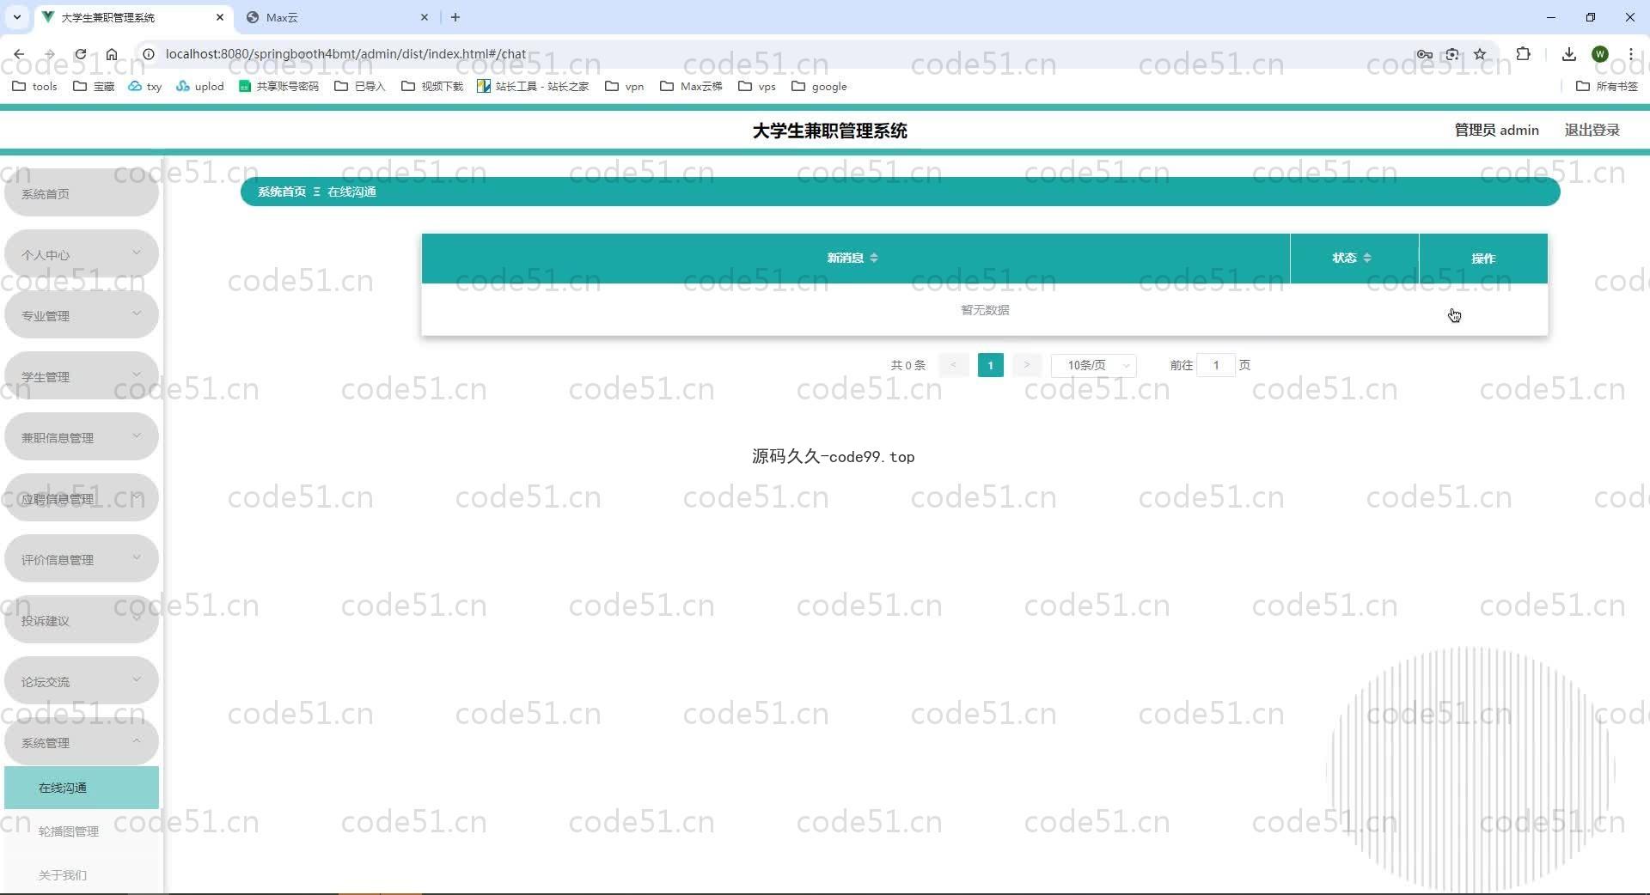Open the 10条/页 page size dropdown

1093,365
